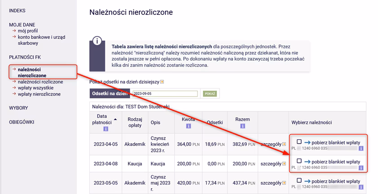Click the Kaucja fee type cell
This screenshot has width=378, height=194.
click(135, 163)
